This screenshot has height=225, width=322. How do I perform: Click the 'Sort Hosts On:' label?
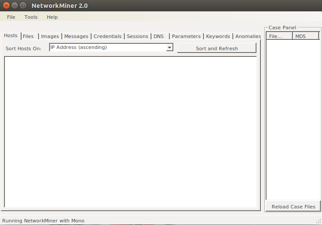click(x=24, y=48)
